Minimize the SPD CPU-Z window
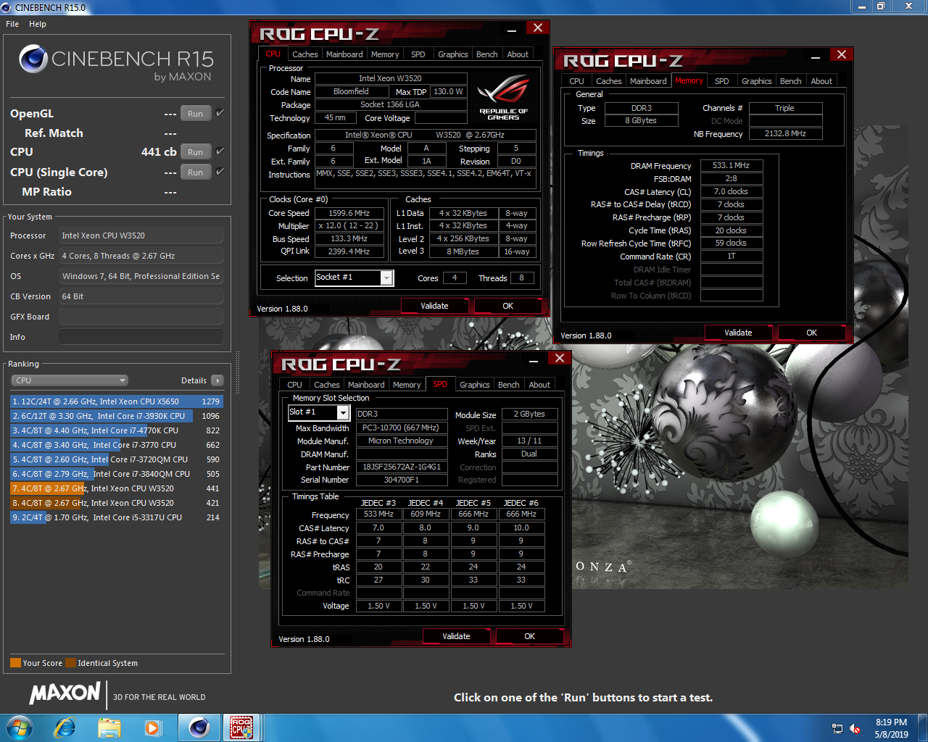Viewport: 928px width, 742px height. (x=534, y=359)
